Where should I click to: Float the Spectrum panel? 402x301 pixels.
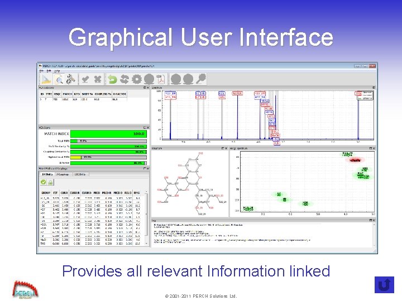[374, 88]
